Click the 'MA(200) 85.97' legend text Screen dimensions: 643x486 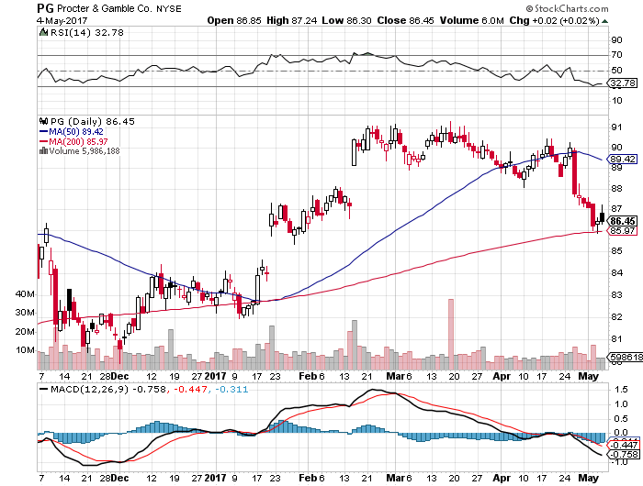78,141
